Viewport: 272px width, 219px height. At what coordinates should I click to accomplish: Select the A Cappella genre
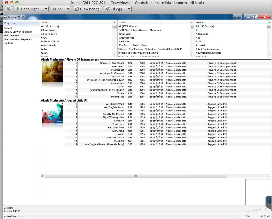coord(202,34)
